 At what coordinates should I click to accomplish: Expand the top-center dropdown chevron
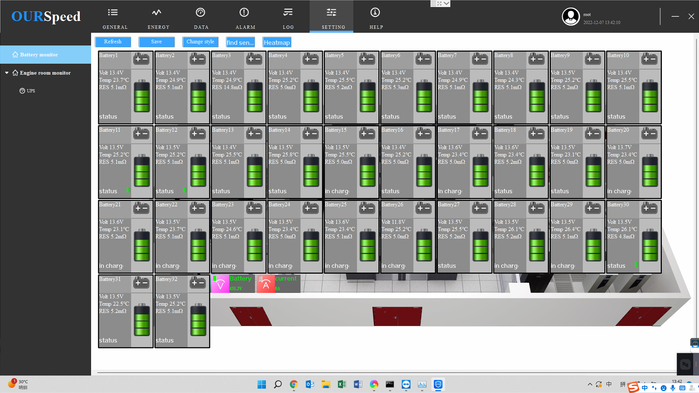click(x=446, y=4)
